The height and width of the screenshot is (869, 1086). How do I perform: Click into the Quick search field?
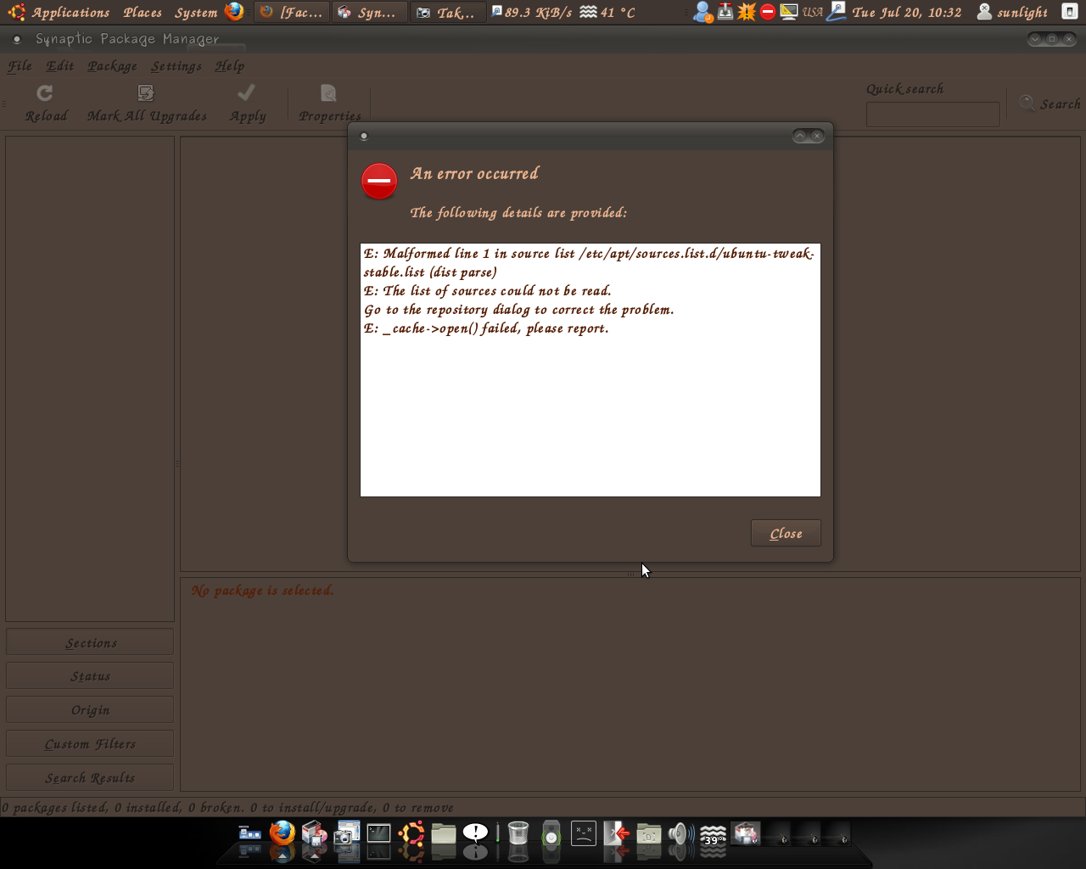(932, 115)
